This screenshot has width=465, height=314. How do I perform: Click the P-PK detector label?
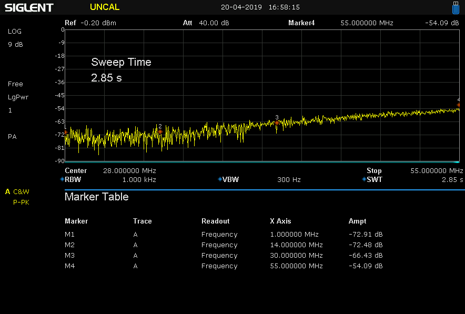[x=21, y=202]
